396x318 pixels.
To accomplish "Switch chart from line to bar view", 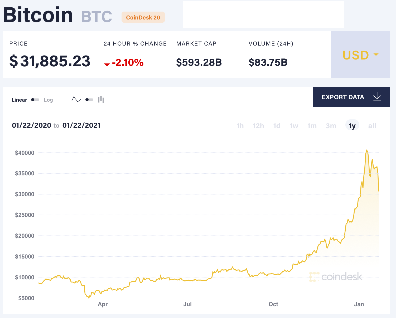I will point(89,100).
